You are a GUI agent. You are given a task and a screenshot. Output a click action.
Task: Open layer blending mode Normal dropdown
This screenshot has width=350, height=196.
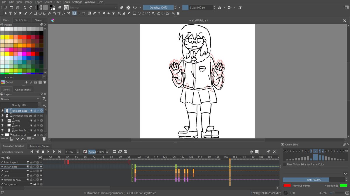coord(20,99)
